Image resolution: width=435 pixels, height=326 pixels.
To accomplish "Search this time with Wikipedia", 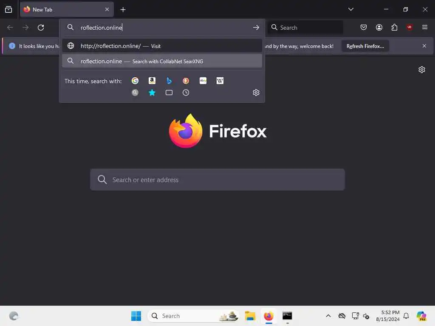I will 220,81.
